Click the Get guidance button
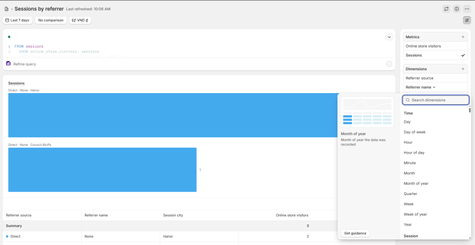This screenshot has width=475, height=245. (x=355, y=233)
